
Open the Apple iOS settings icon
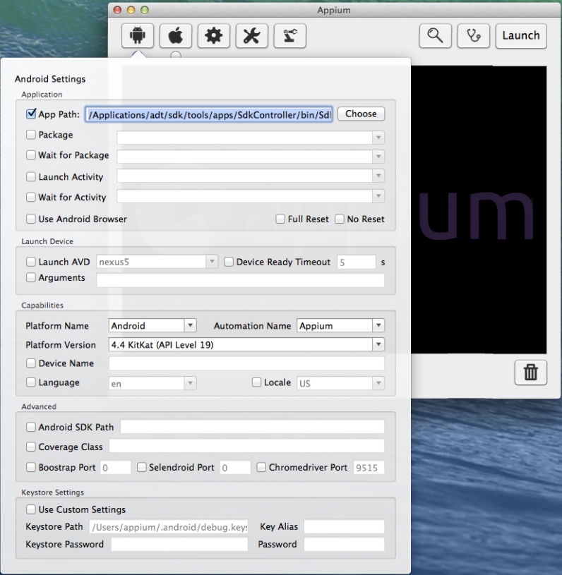[176, 36]
